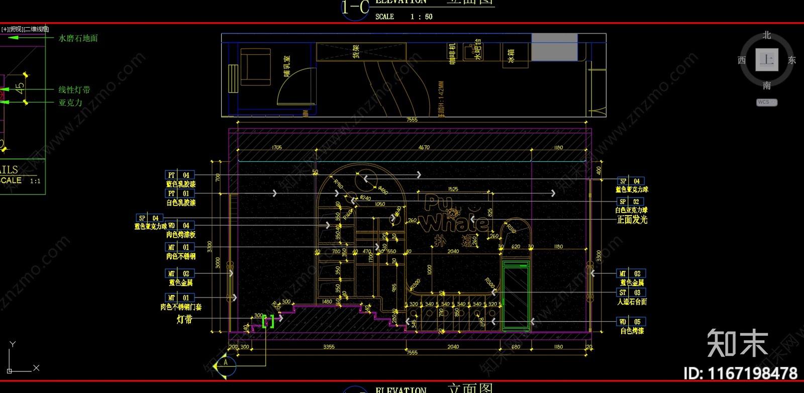Select the 肉色烤漆板 label
The height and width of the screenshot is (393, 804).
tap(181, 235)
